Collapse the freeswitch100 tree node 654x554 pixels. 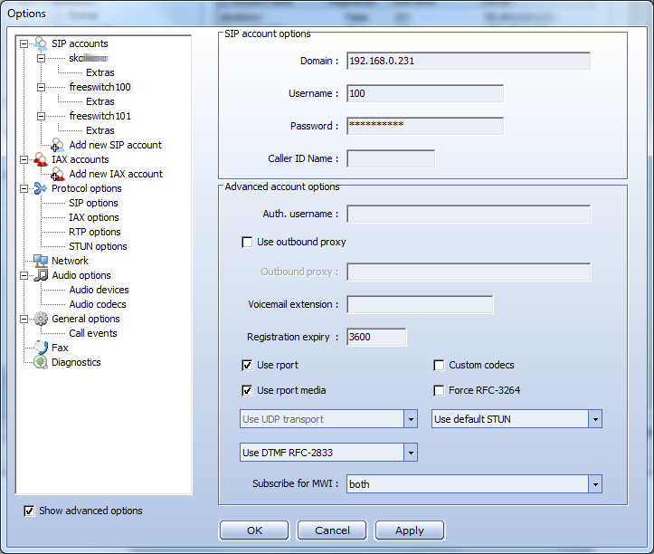click(41, 88)
